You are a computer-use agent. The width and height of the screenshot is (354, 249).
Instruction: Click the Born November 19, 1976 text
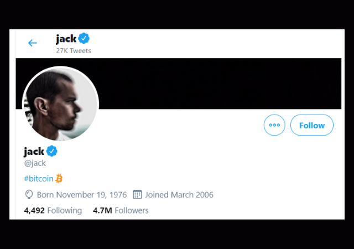coord(82,195)
